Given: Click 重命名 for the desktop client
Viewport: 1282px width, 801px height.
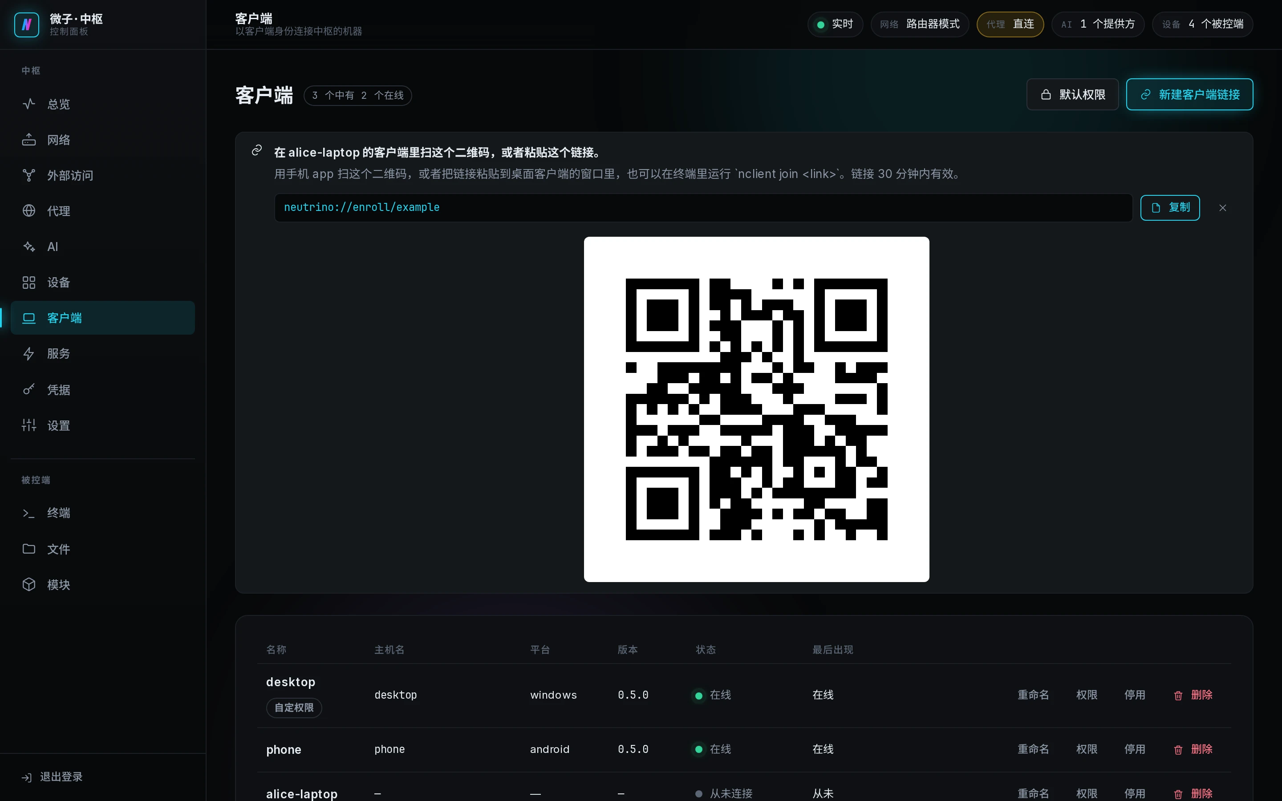Looking at the screenshot, I should point(1033,695).
